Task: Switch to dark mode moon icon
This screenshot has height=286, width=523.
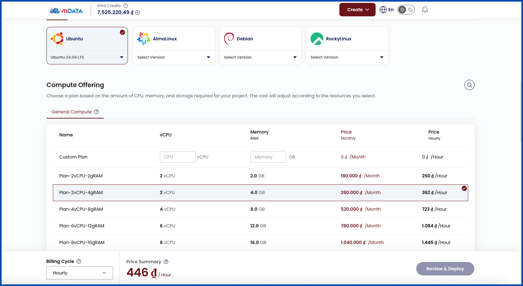Action: 411,10
